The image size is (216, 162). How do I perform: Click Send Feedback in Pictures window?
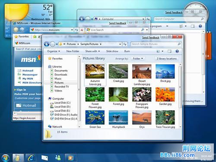click(151, 38)
